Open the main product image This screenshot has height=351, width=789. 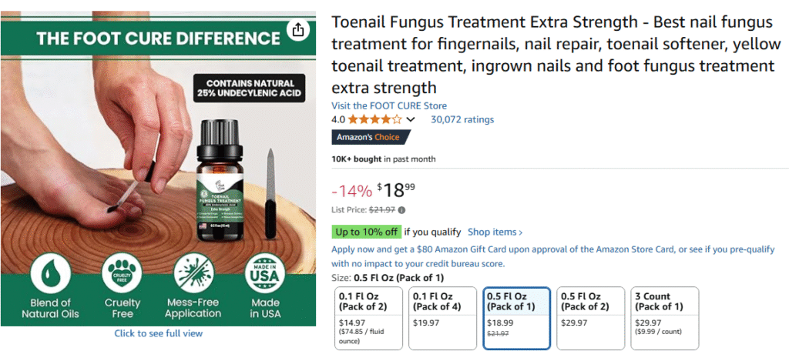[158, 169]
